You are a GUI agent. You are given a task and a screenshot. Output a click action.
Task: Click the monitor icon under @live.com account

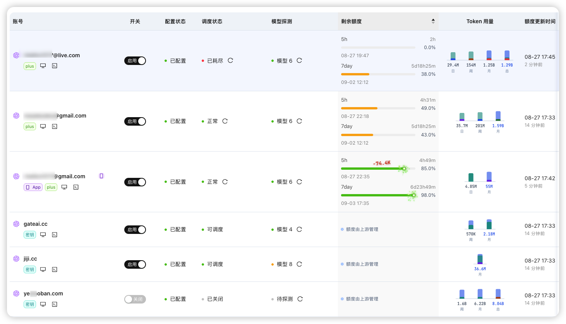point(43,66)
